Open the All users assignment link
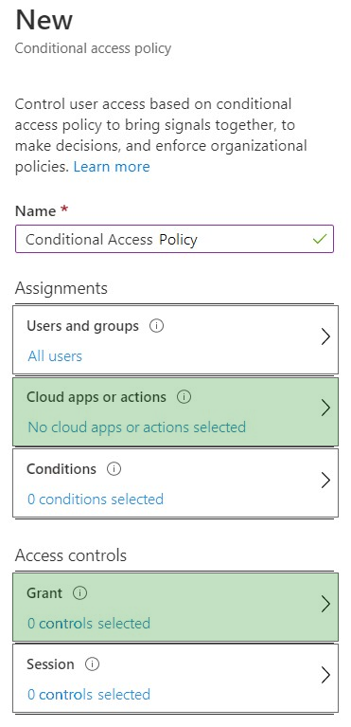The width and height of the screenshot is (351, 727). [55, 356]
